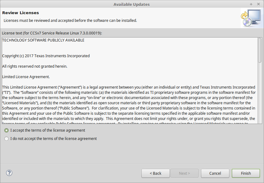Screen dimensions: 264x183
Task: Cancel the update installation
Action: point(215,173)
